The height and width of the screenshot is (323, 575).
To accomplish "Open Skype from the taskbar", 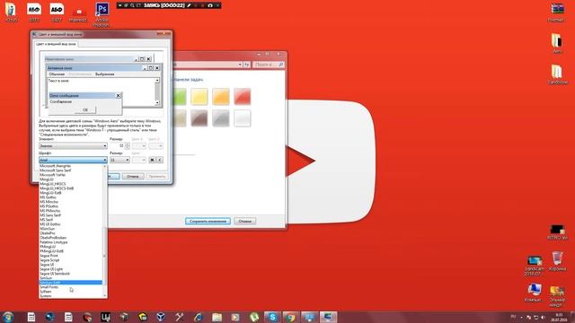I will pyautogui.click(x=272, y=317).
